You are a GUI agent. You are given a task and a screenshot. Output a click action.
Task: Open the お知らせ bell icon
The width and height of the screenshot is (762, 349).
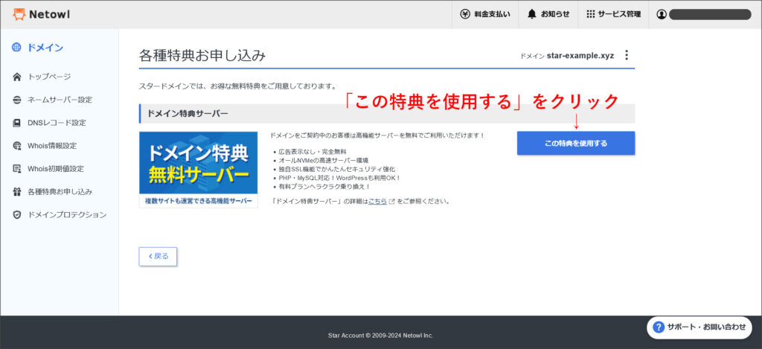tap(531, 14)
